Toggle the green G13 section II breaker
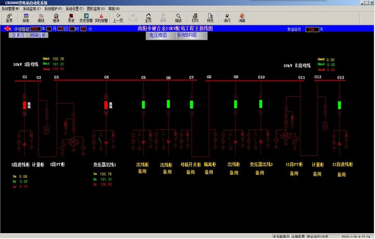The height and width of the screenshot is (239, 375). [339, 105]
